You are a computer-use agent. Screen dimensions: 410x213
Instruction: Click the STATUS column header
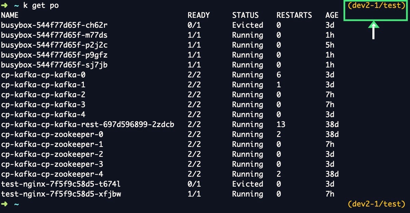pyautogui.click(x=245, y=15)
